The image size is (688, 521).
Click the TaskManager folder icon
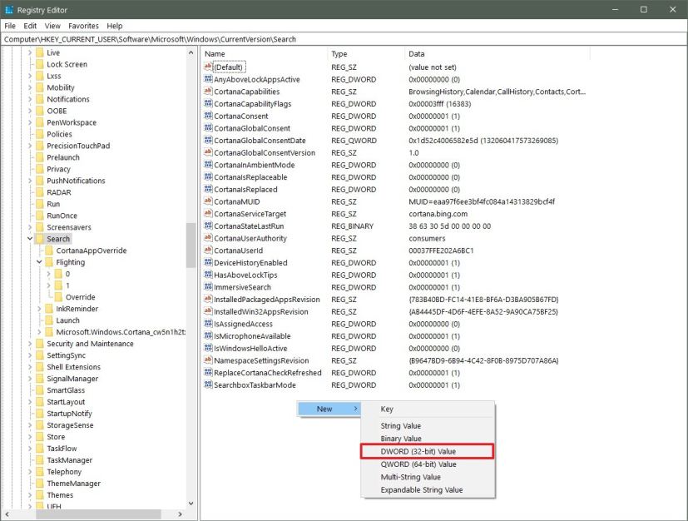point(39,460)
